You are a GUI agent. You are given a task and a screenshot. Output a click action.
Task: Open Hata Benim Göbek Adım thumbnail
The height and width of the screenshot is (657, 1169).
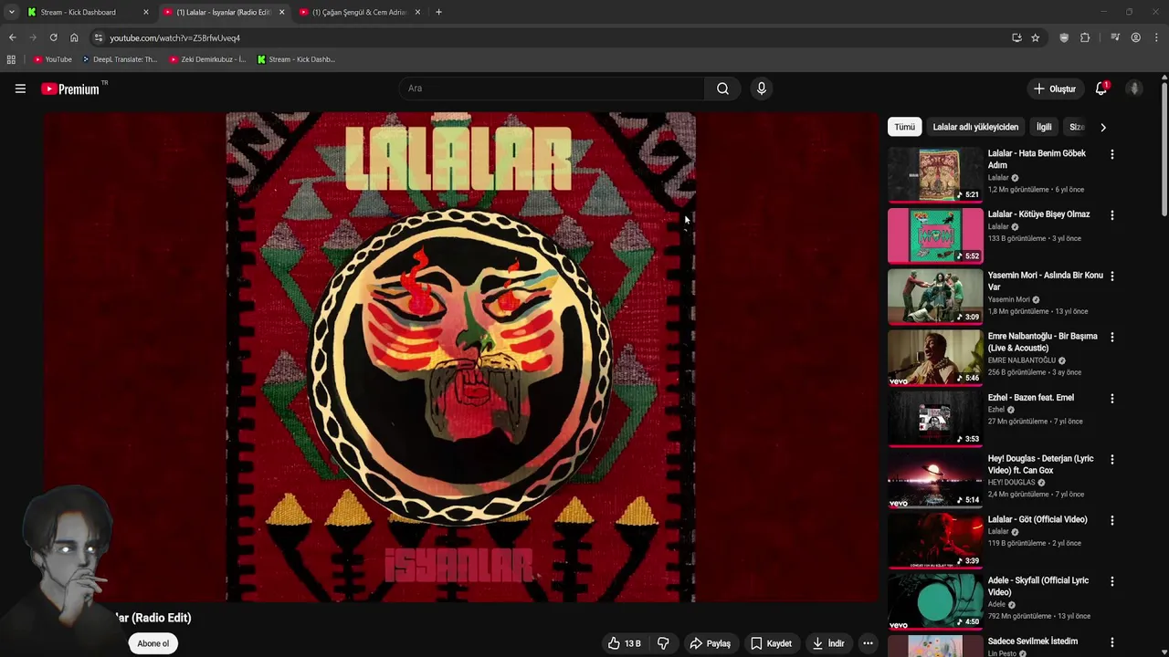pos(935,174)
